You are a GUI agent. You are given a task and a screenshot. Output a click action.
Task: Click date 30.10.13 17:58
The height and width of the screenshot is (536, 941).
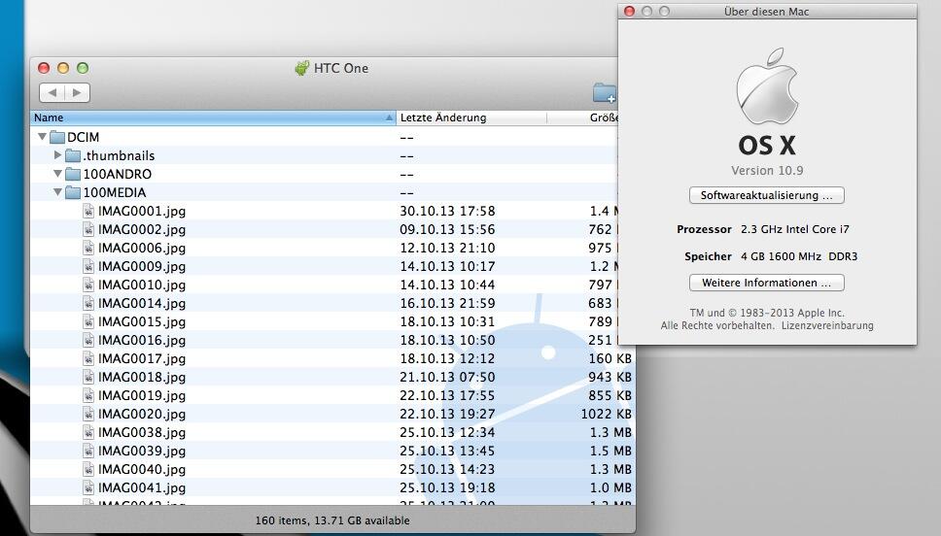coord(447,211)
